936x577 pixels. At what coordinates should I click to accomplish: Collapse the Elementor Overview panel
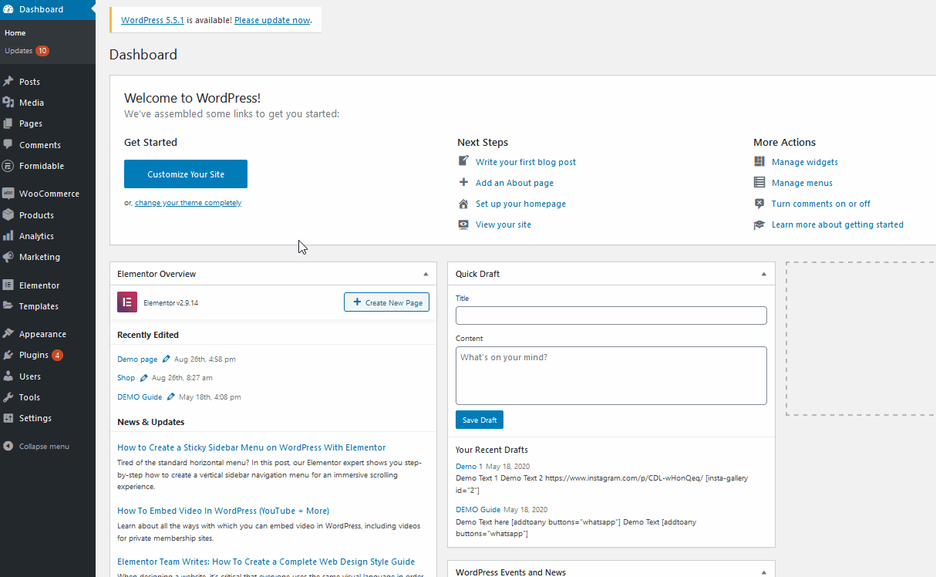(x=426, y=274)
